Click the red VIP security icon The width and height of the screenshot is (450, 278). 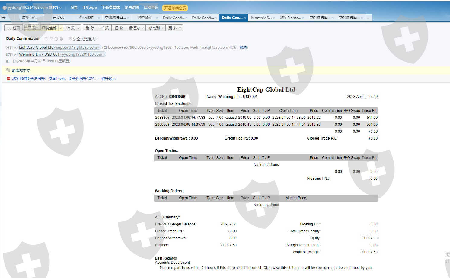[8, 79]
